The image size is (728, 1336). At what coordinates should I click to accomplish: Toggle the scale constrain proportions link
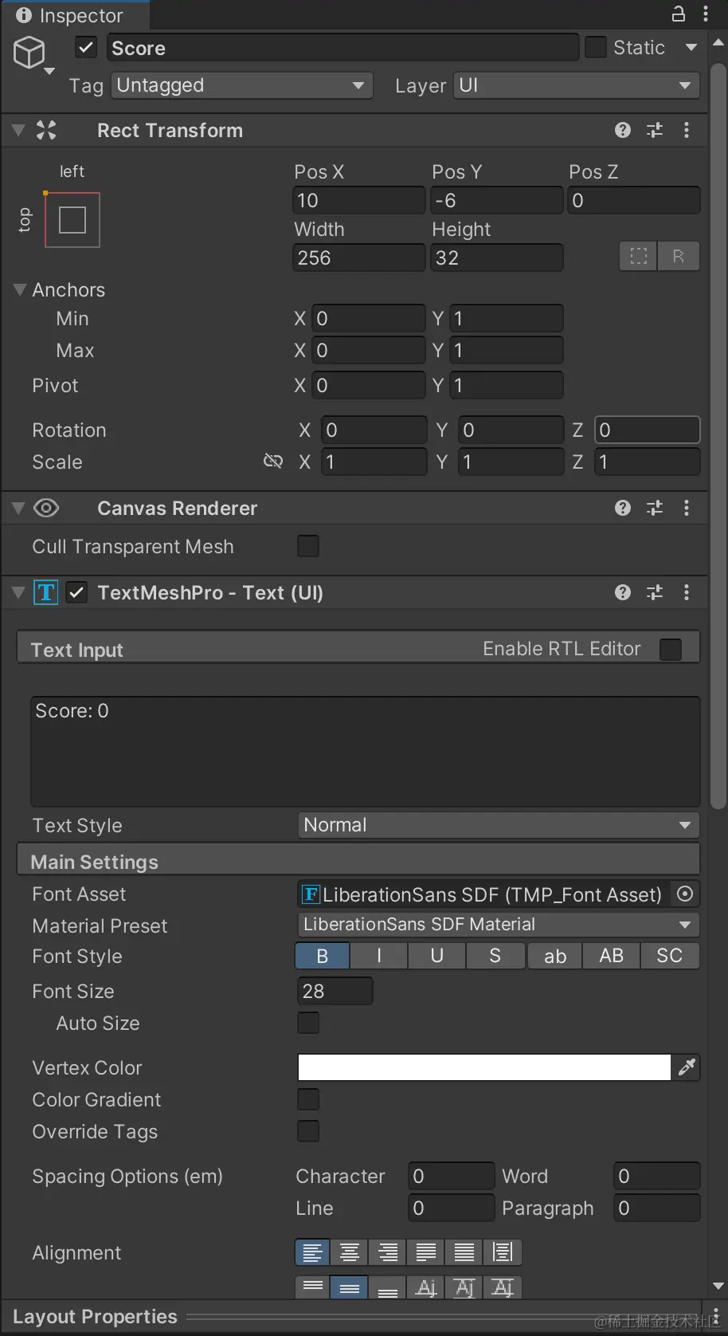[x=273, y=462]
